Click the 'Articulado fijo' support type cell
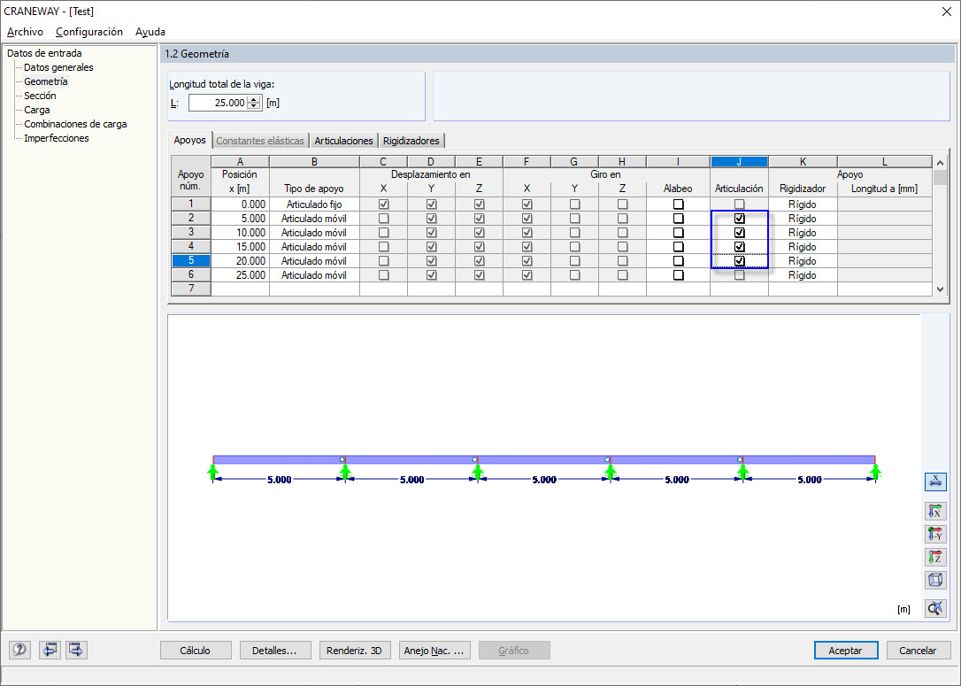Viewport: 961px width, 686px height. point(314,204)
